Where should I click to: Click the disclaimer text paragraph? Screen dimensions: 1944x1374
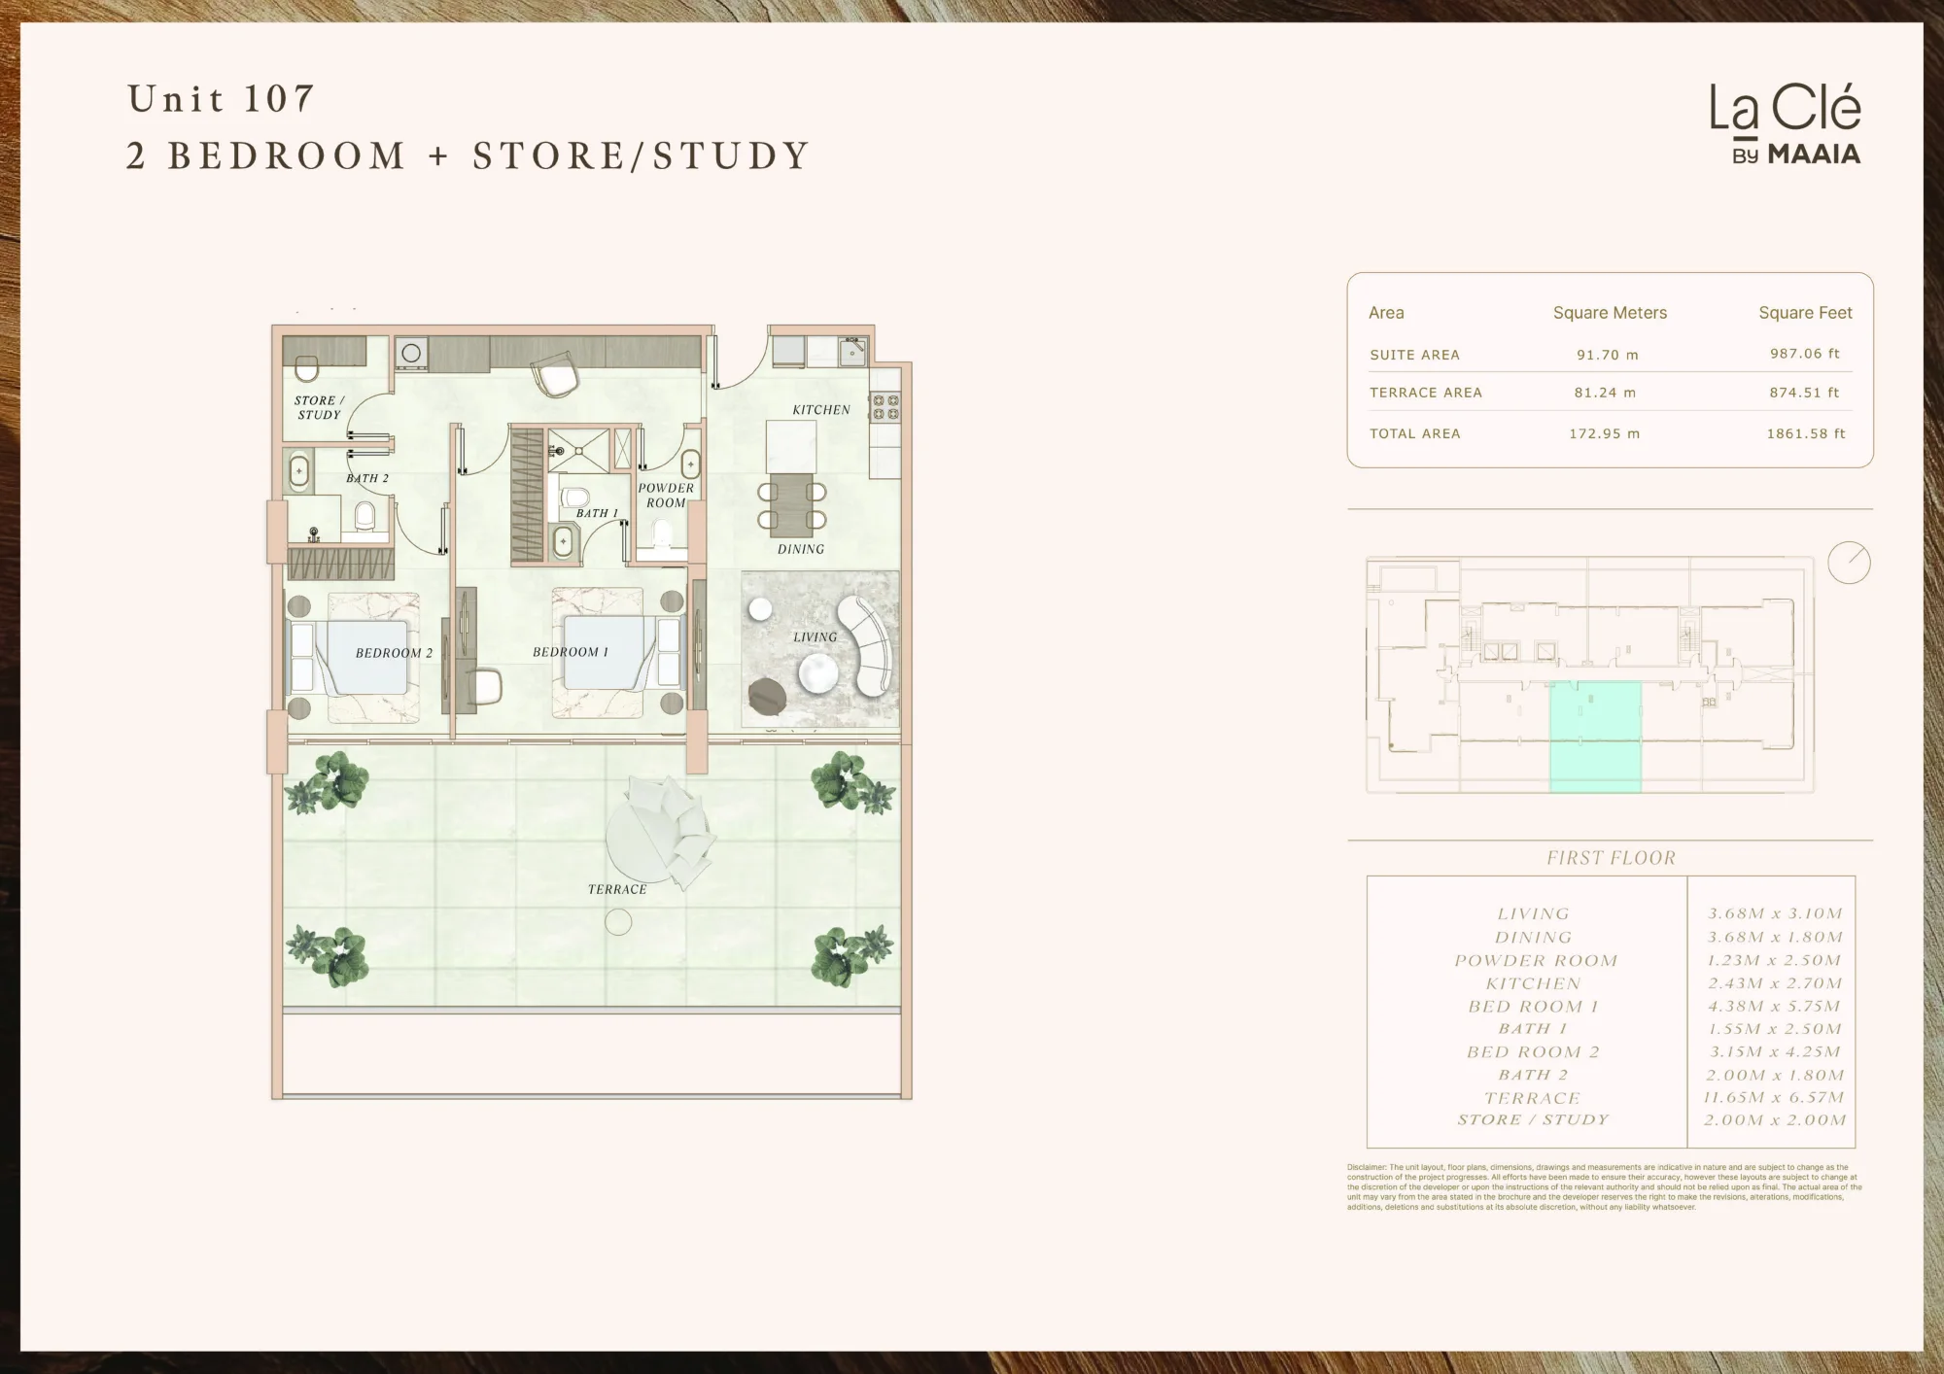[x=1604, y=1186]
